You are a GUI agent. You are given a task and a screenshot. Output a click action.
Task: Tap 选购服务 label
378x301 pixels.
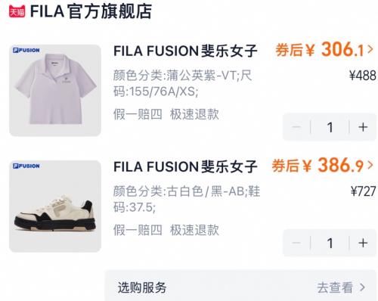click(142, 287)
